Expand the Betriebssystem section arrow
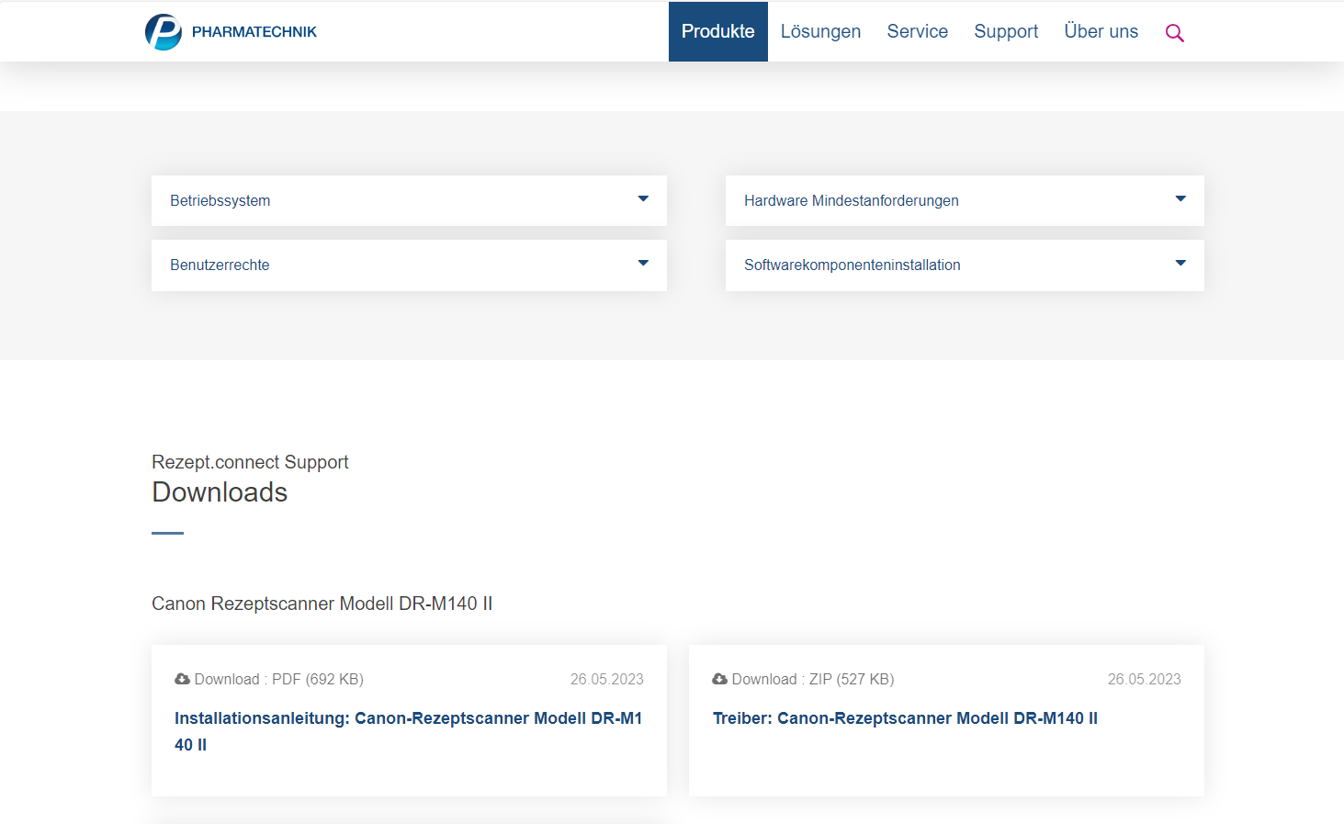Screen dimensions: 1344x824 point(643,199)
